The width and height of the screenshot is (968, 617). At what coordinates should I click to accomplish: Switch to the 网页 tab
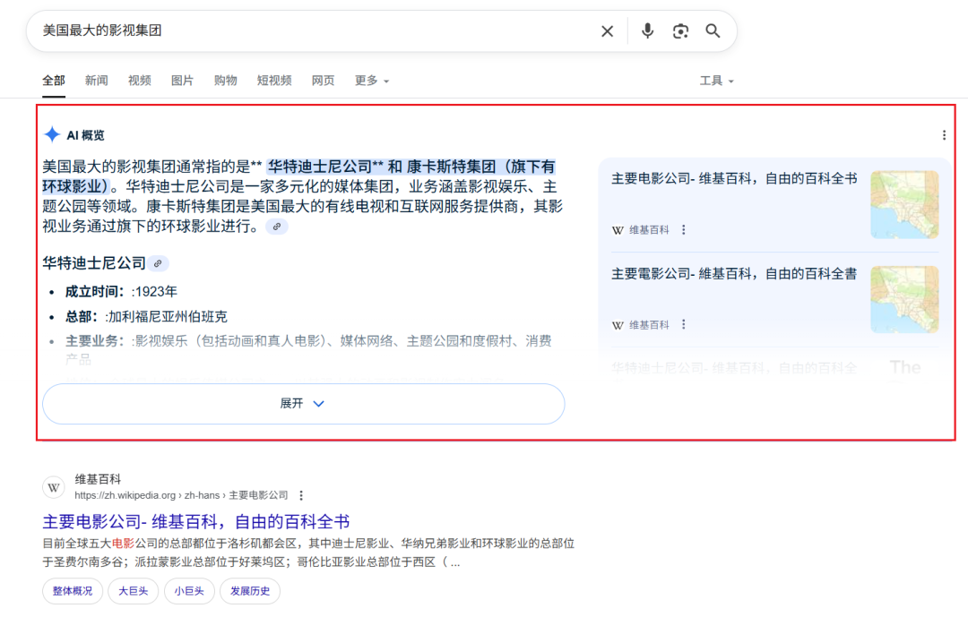(x=323, y=81)
